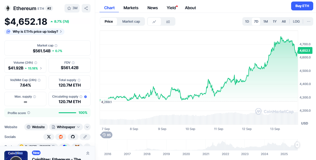Click the 4,269.1 baseline price label
Viewport: 316px width, 160px height.
(106, 102)
